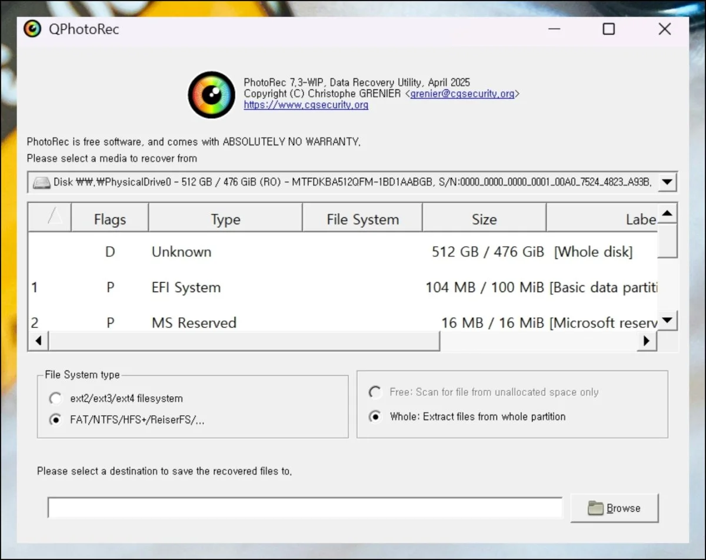Select the Unknown whole disk row

point(181,252)
